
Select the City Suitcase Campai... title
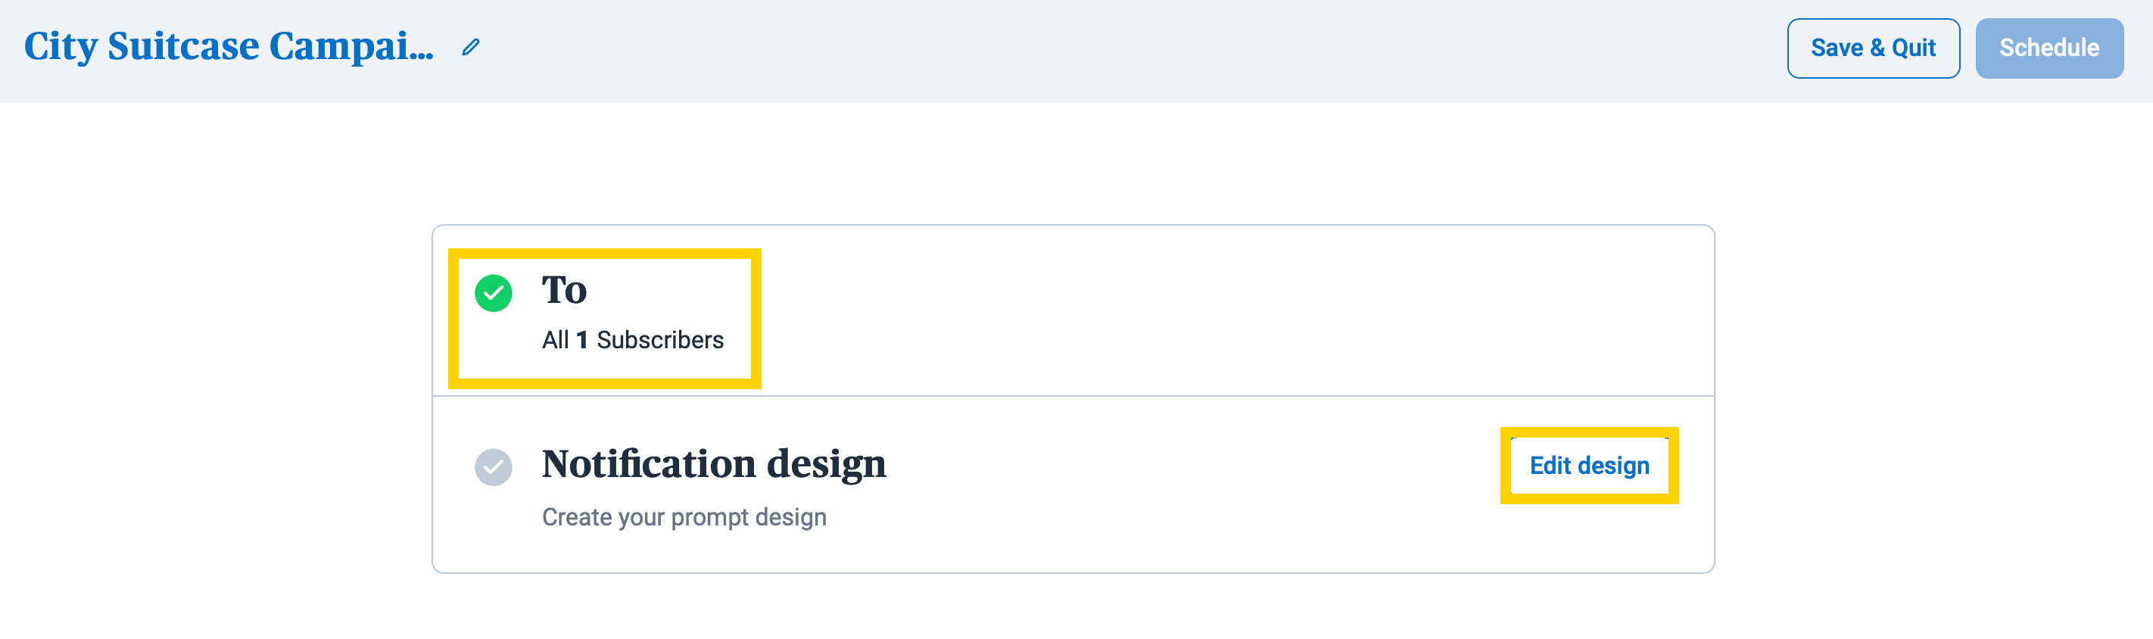[228, 46]
